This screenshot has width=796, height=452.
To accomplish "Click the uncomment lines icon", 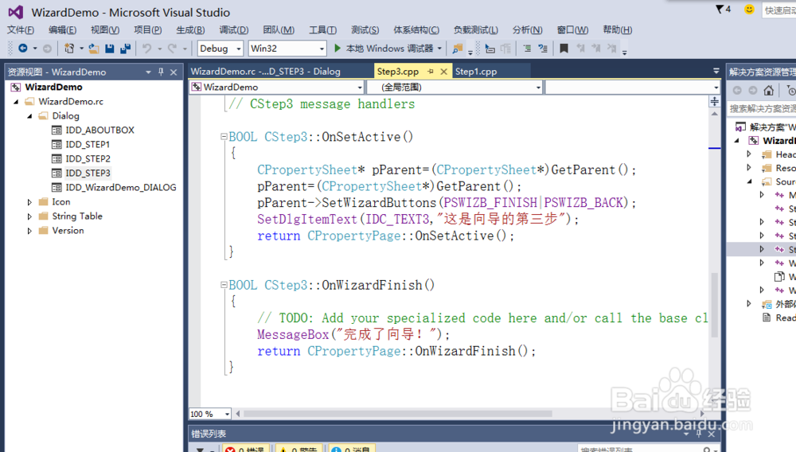I will 543,49.
